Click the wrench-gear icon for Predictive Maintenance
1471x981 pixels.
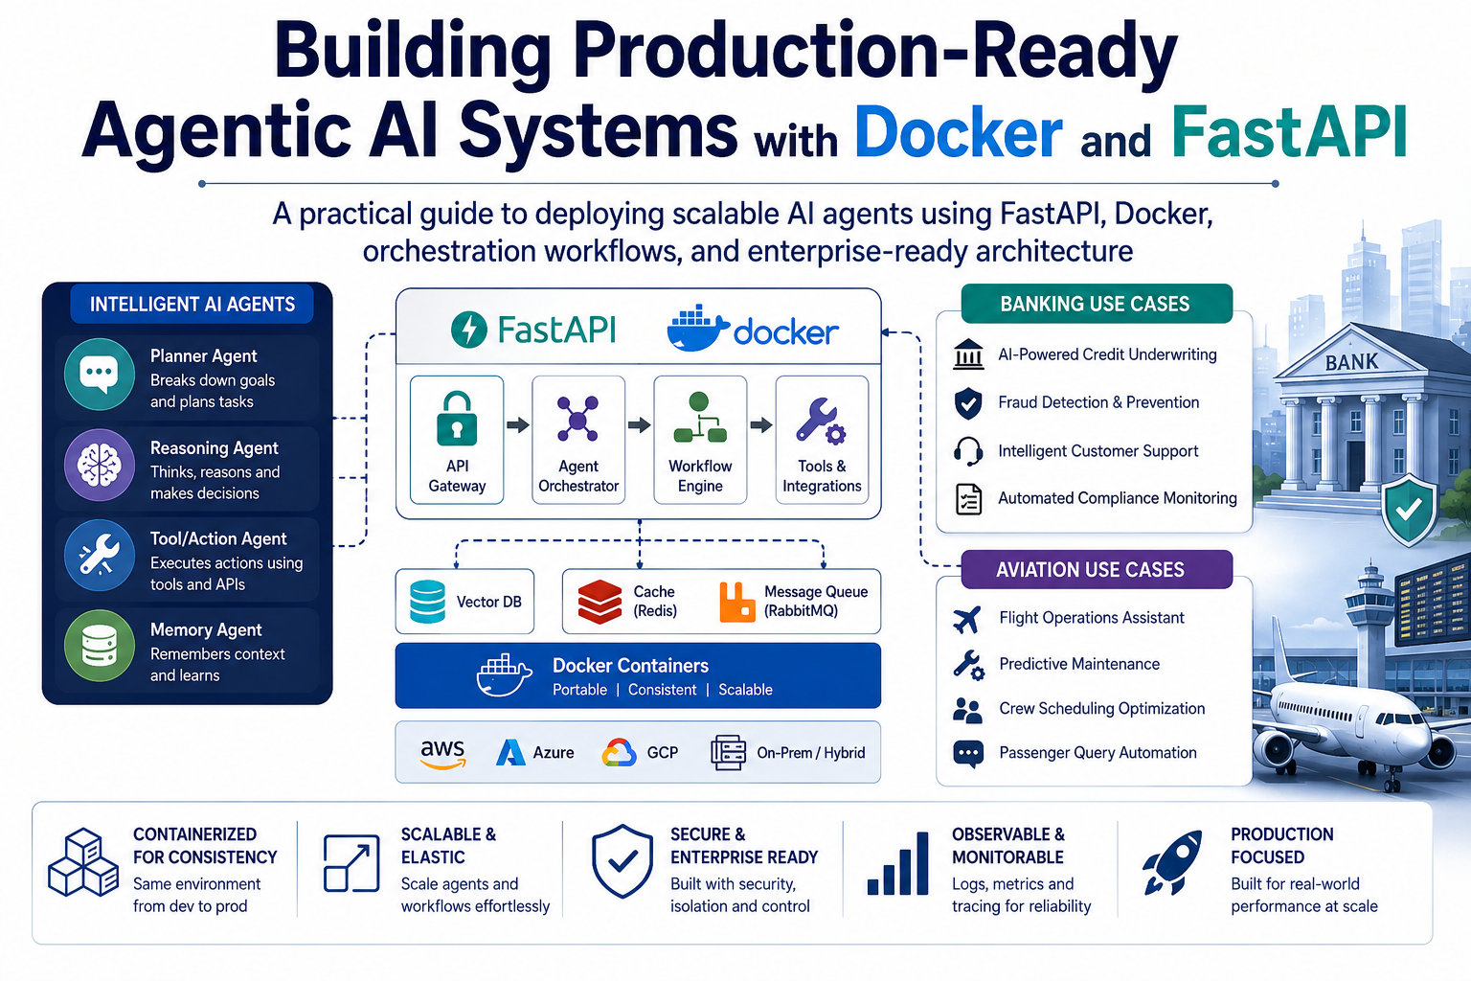(x=968, y=665)
